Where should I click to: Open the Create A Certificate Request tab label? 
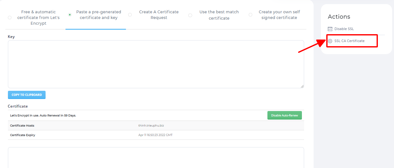[x=159, y=15]
